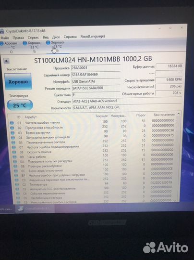Click CrystalDiskInfo taskbar button
The width and height of the screenshot is (194, 260).
pyautogui.click(x=35, y=209)
